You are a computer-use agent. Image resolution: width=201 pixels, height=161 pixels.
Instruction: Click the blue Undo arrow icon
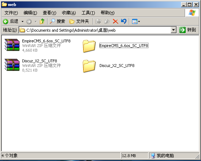tap(124, 21)
